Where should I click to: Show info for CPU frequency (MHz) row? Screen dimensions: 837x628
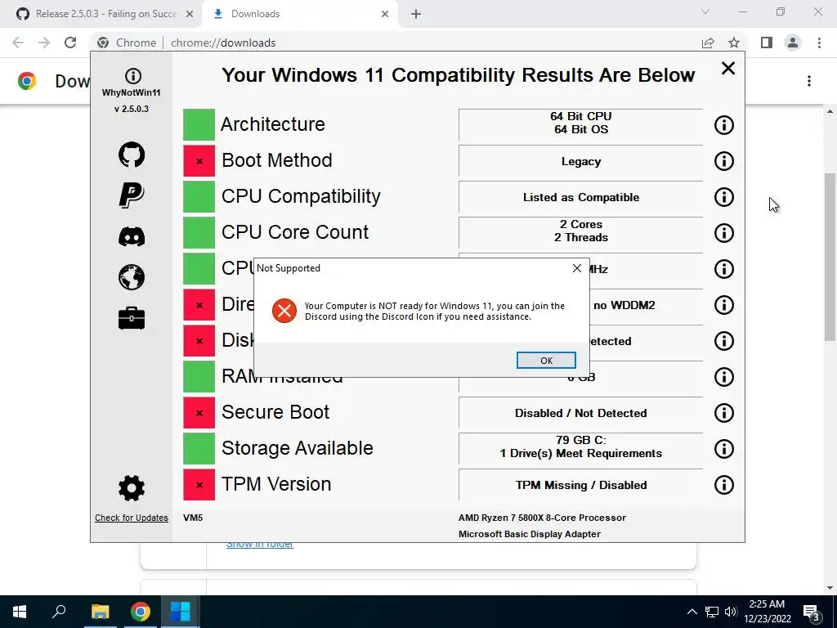[x=724, y=268]
